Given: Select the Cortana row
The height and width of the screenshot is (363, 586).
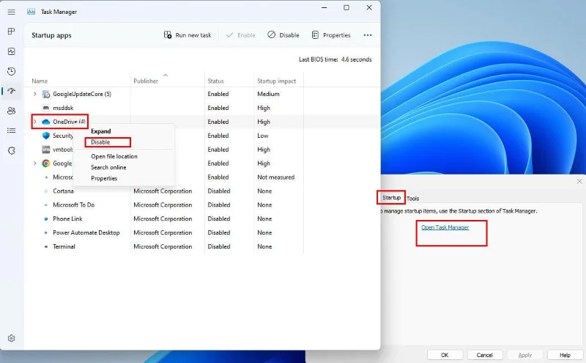Looking at the screenshot, I should (164, 191).
